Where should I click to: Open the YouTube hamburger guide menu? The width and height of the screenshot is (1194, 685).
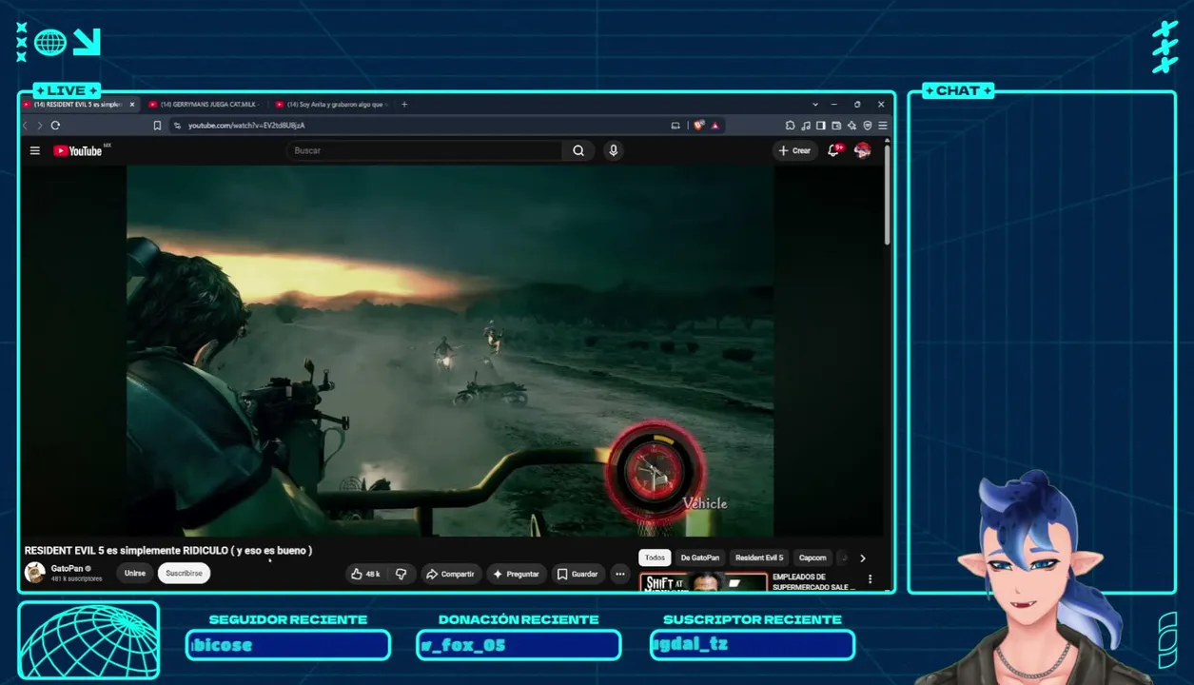[35, 150]
